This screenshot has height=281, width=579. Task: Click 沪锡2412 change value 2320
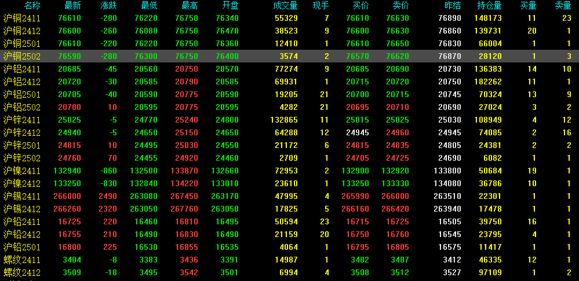tap(108, 209)
